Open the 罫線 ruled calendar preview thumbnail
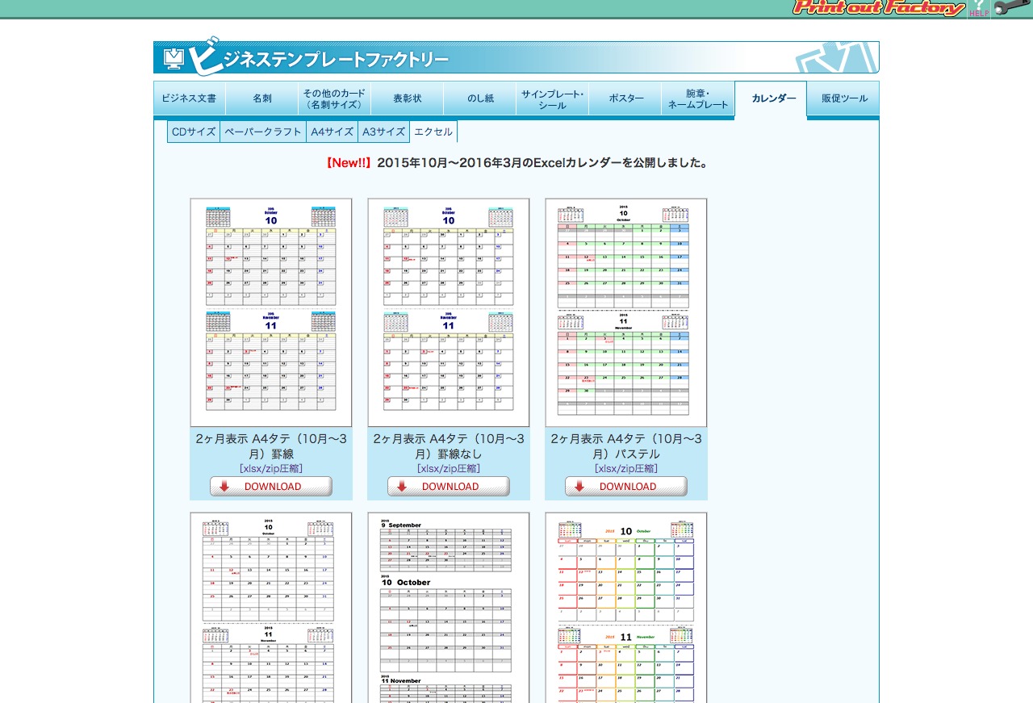The width and height of the screenshot is (1033, 703). tap(271, 312)
